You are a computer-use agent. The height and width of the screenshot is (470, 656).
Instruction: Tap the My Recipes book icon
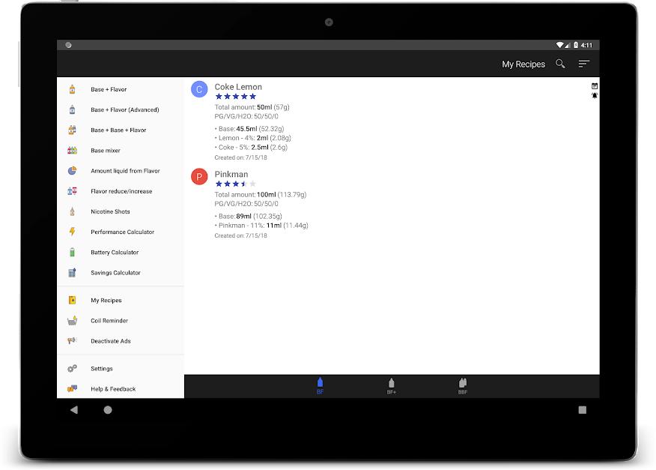(72, 300)
